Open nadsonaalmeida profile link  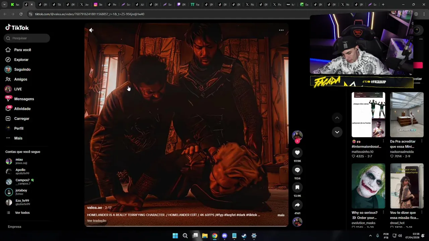(402, 152)
